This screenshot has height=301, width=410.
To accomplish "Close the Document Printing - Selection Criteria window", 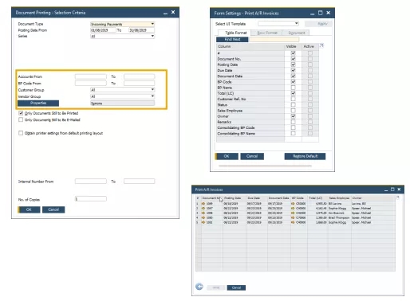I will tap(173, 12).
